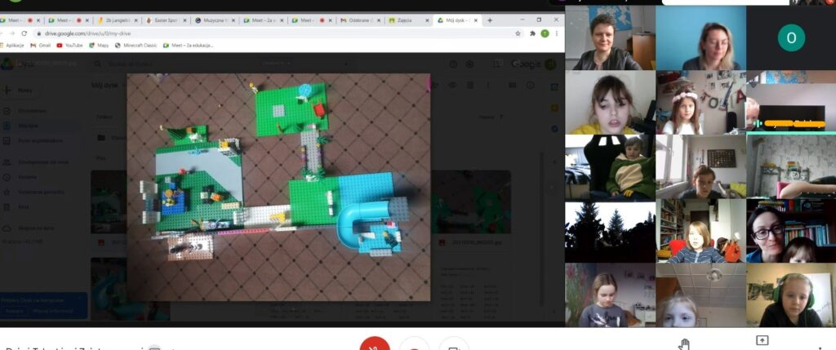This screenshot has height=350, width=836.
Task: Open the YouTube bookmark
Action: [70, 46]
